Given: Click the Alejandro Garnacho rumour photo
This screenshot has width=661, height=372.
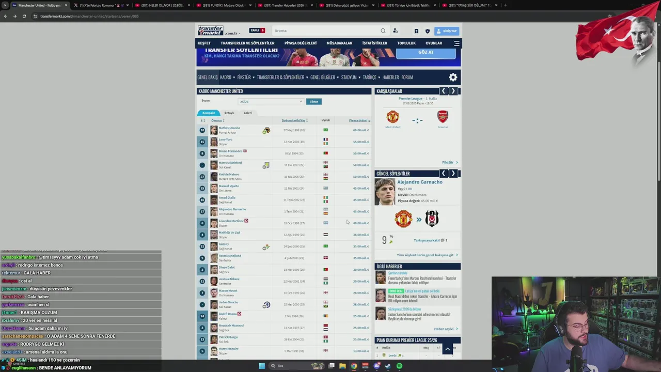Looking at the screenshot, I should (x=385, y=192).
